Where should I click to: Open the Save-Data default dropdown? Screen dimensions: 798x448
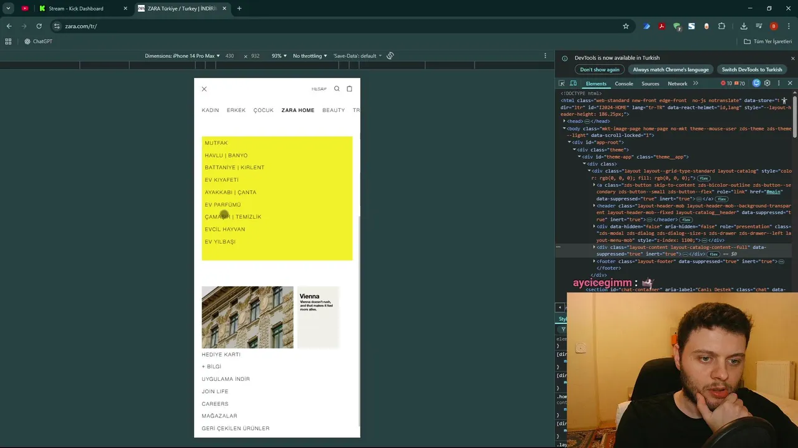(357, 56)
